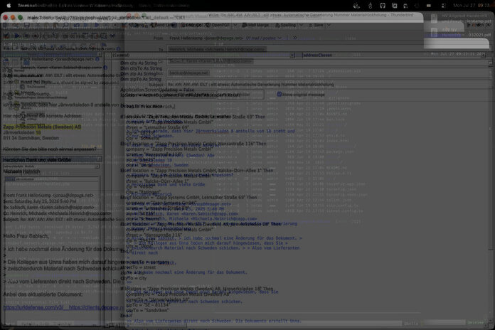Viewport: 495px width, 330px height.
Task: Open the Apple menu
Action: click(x=9, y=6)
